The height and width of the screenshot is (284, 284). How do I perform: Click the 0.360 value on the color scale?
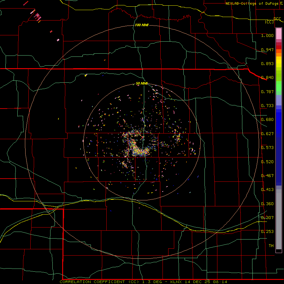point(267,204)
